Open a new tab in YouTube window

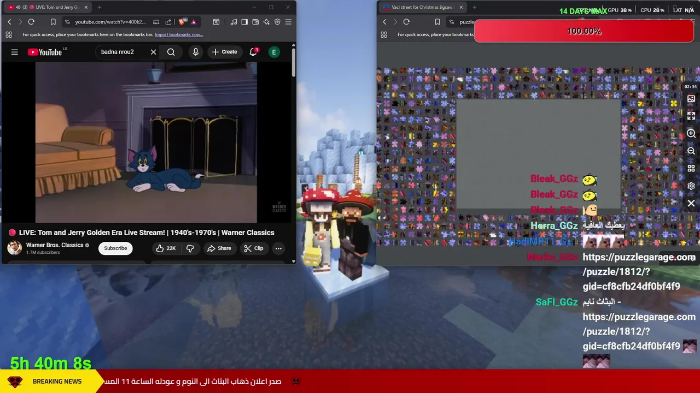point(100,7)
